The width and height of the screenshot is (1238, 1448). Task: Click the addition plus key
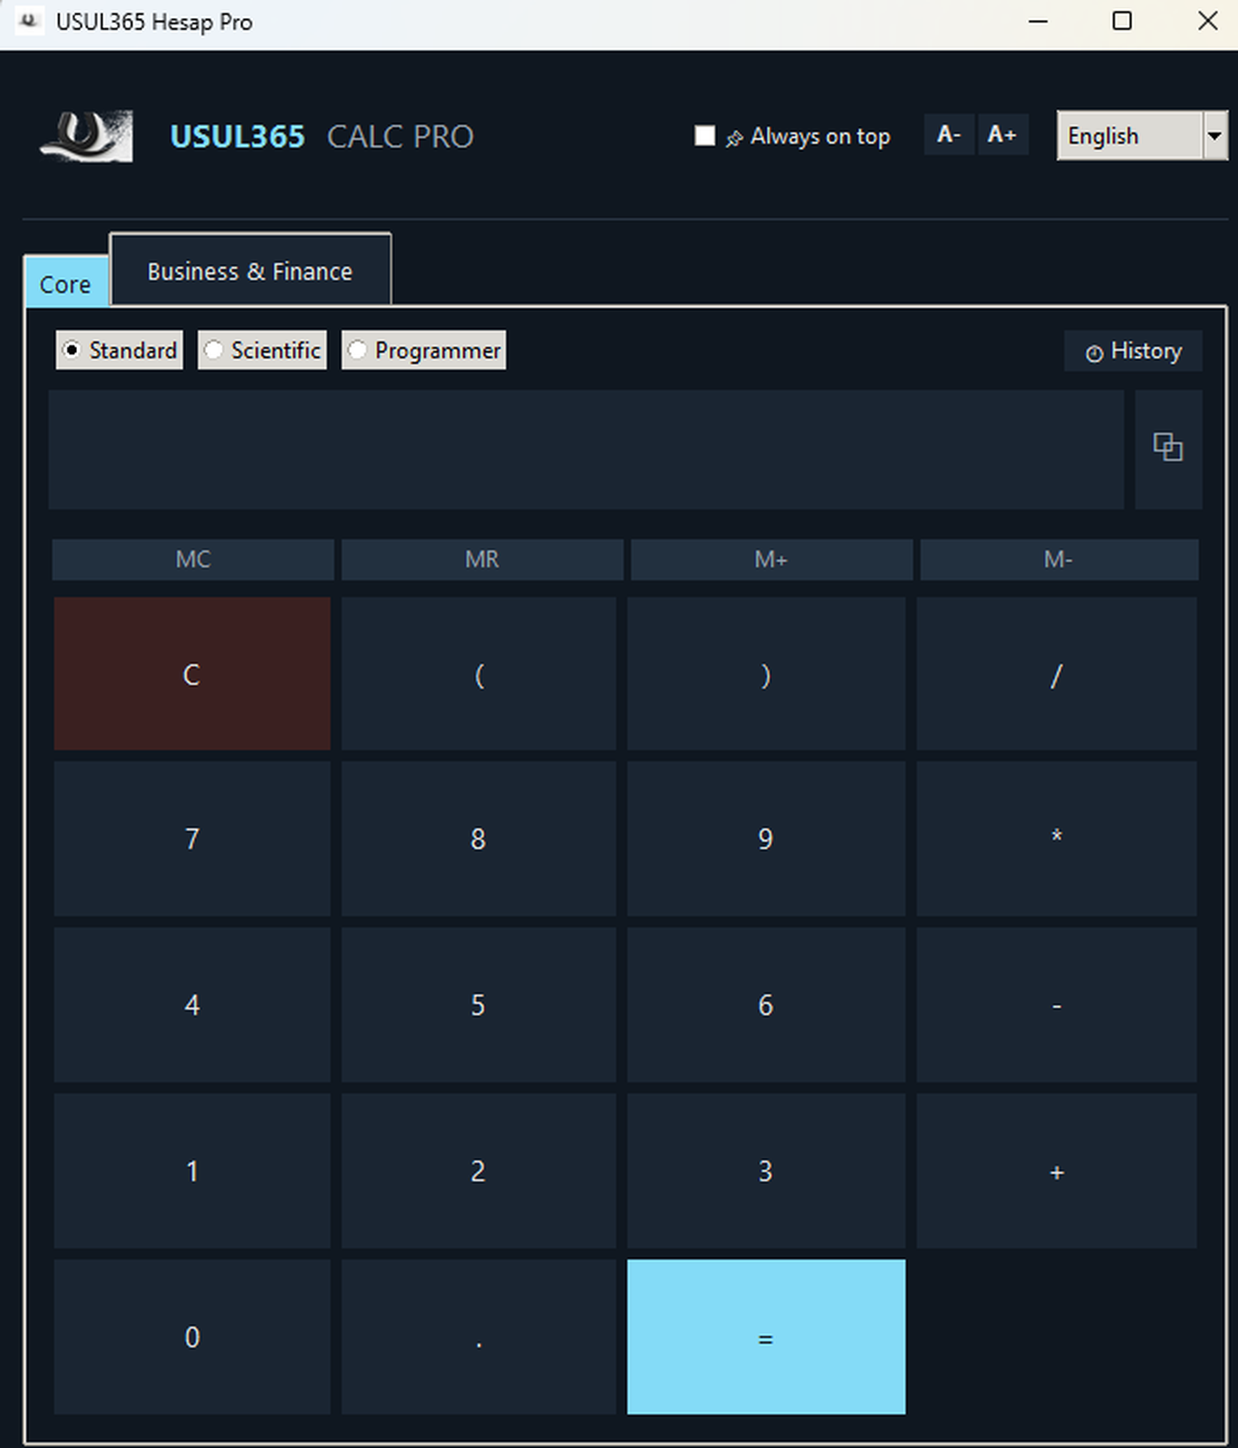(1057, 1171)
